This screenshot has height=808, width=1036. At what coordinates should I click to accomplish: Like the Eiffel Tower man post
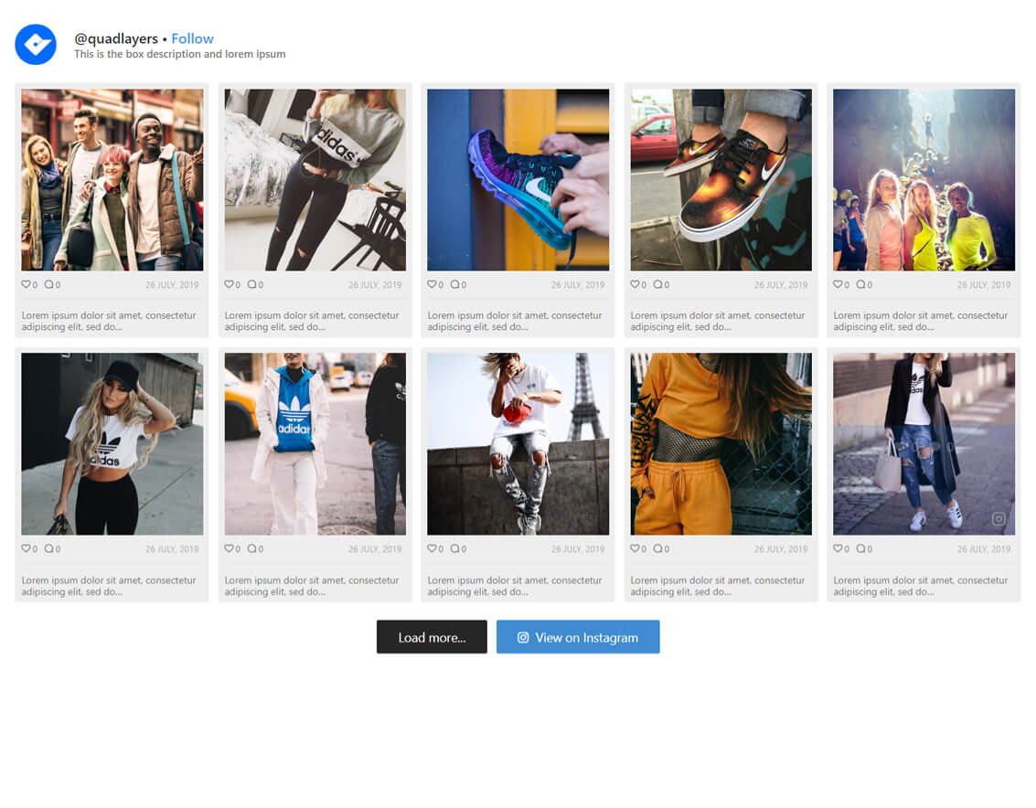click(x=432, y=548)
